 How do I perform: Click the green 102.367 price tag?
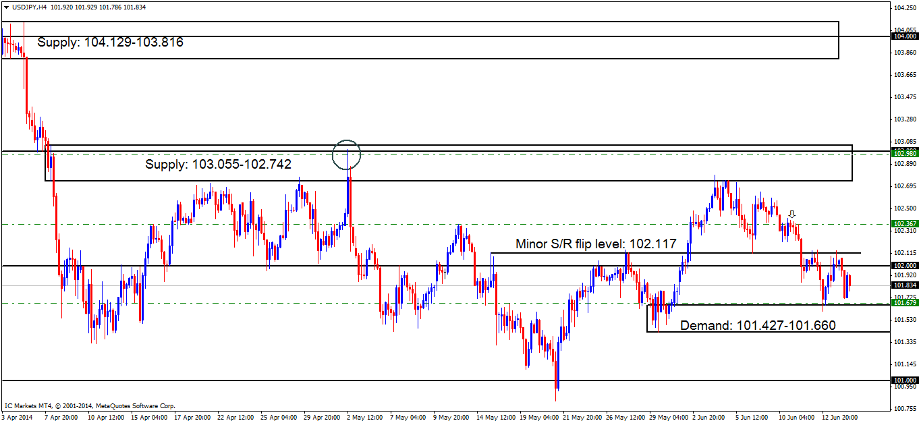point(904,223)
